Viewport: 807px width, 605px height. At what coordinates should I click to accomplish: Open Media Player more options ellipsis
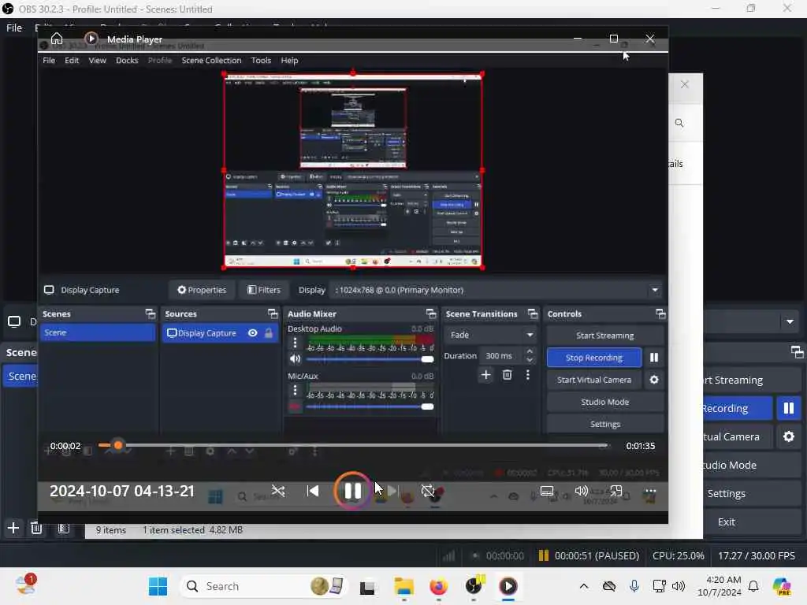pos(650,491)
